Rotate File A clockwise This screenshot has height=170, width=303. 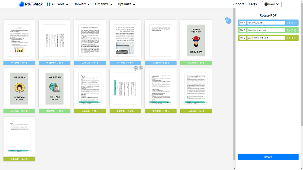pyautogui.click(x=292, y=23)
